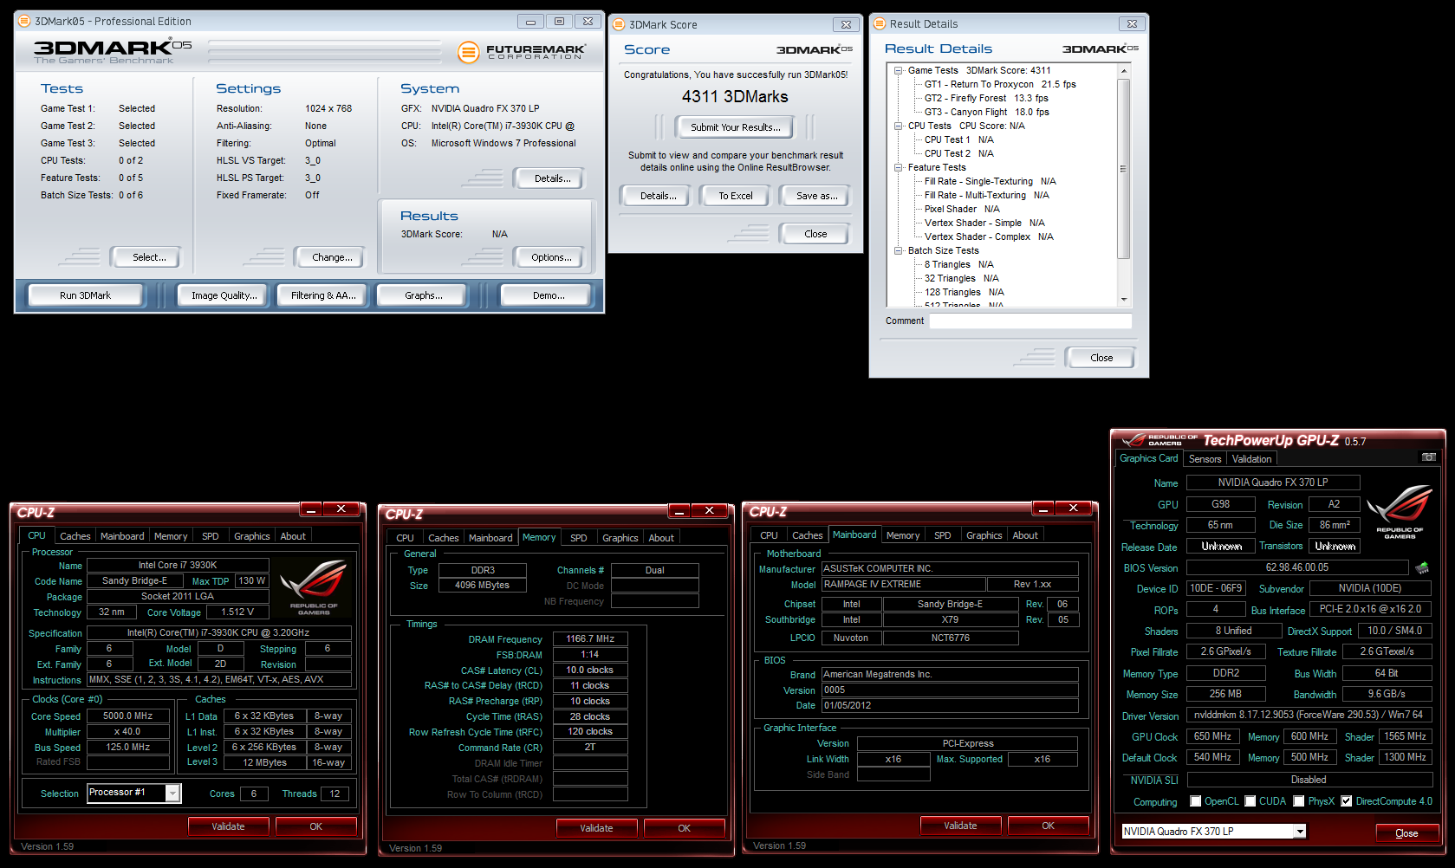Screen dimensions: 1455x868
Task: Select the GT3 - Canyon Flight row
Action: 986,112
